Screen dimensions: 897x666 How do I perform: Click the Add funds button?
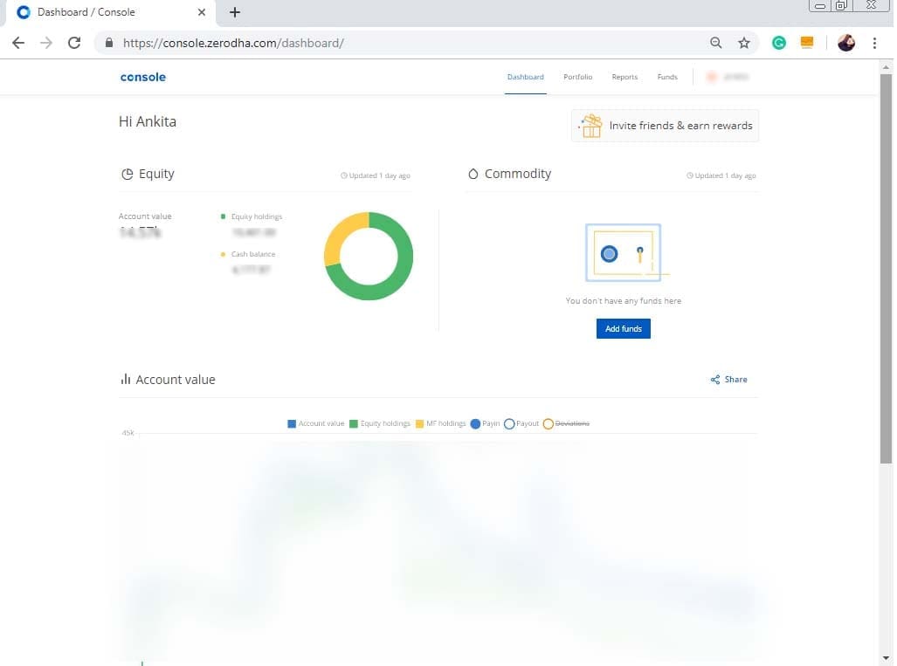coord(623,329)
